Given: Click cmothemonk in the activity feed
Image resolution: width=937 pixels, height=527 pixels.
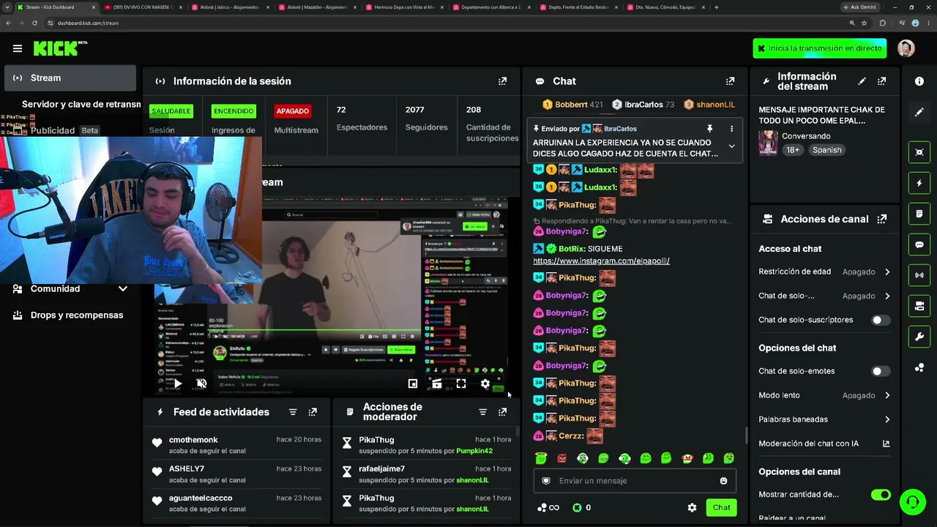Looking at the screenshot, I should tap(193, 440).
